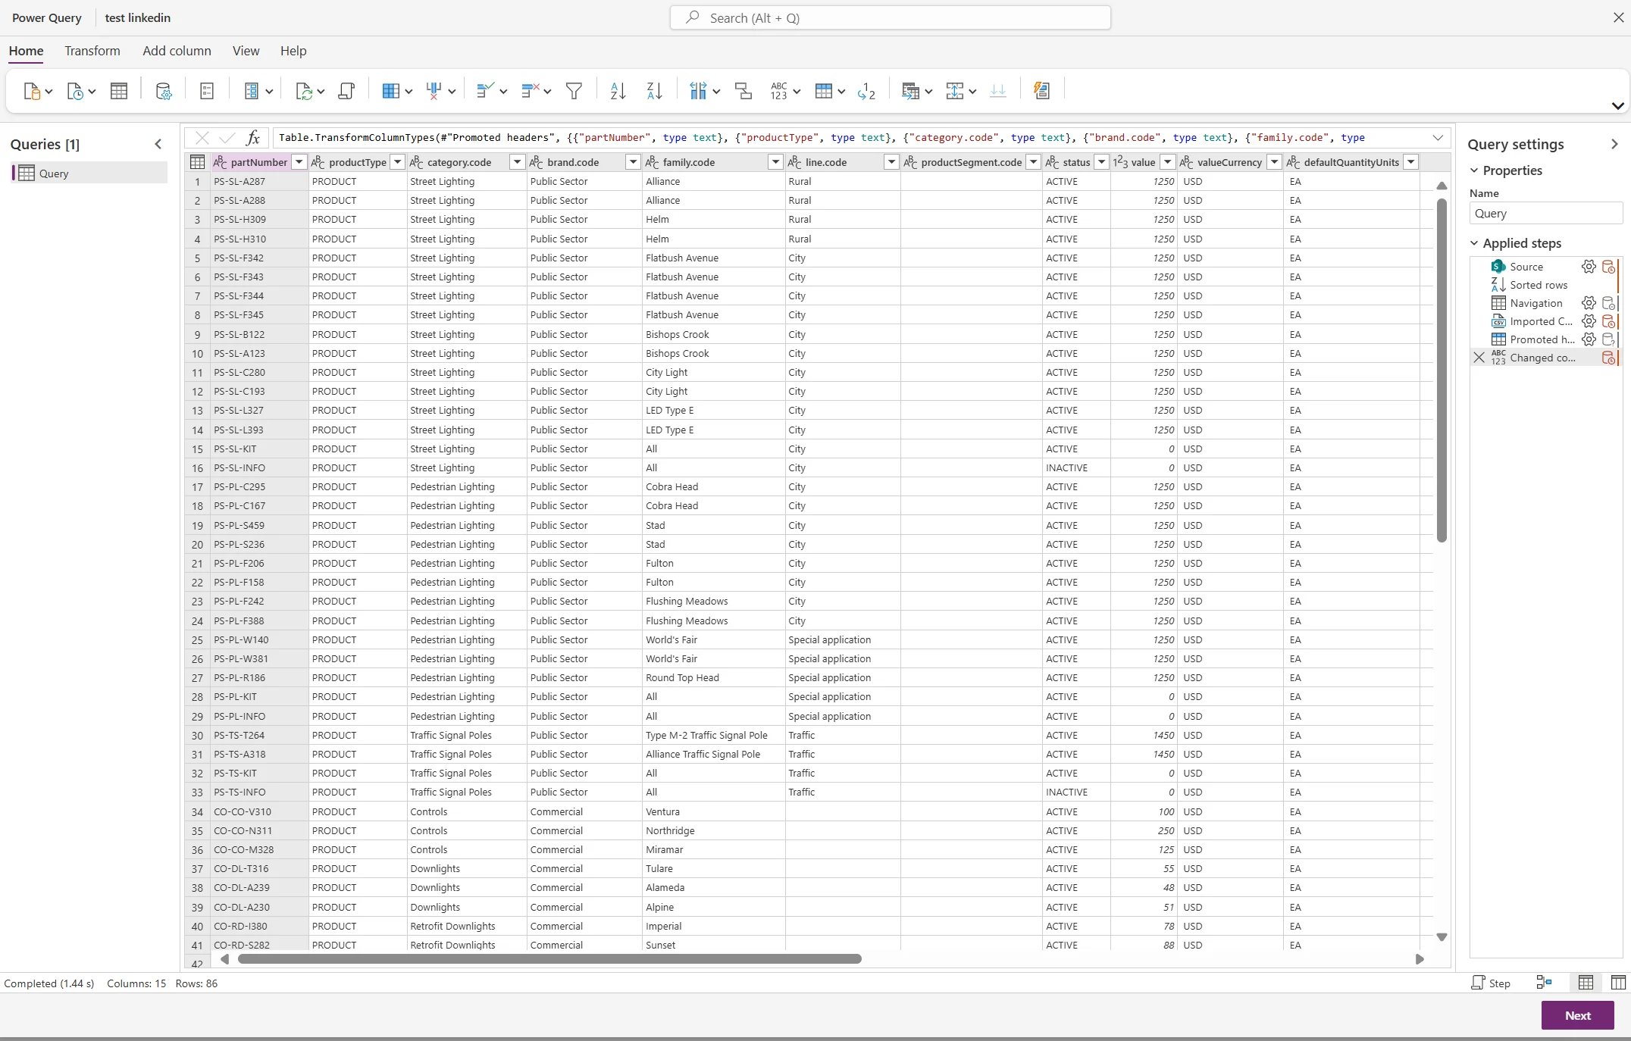Collapse the Query settings pane
The image size is (1631, 1041).
1614,144
